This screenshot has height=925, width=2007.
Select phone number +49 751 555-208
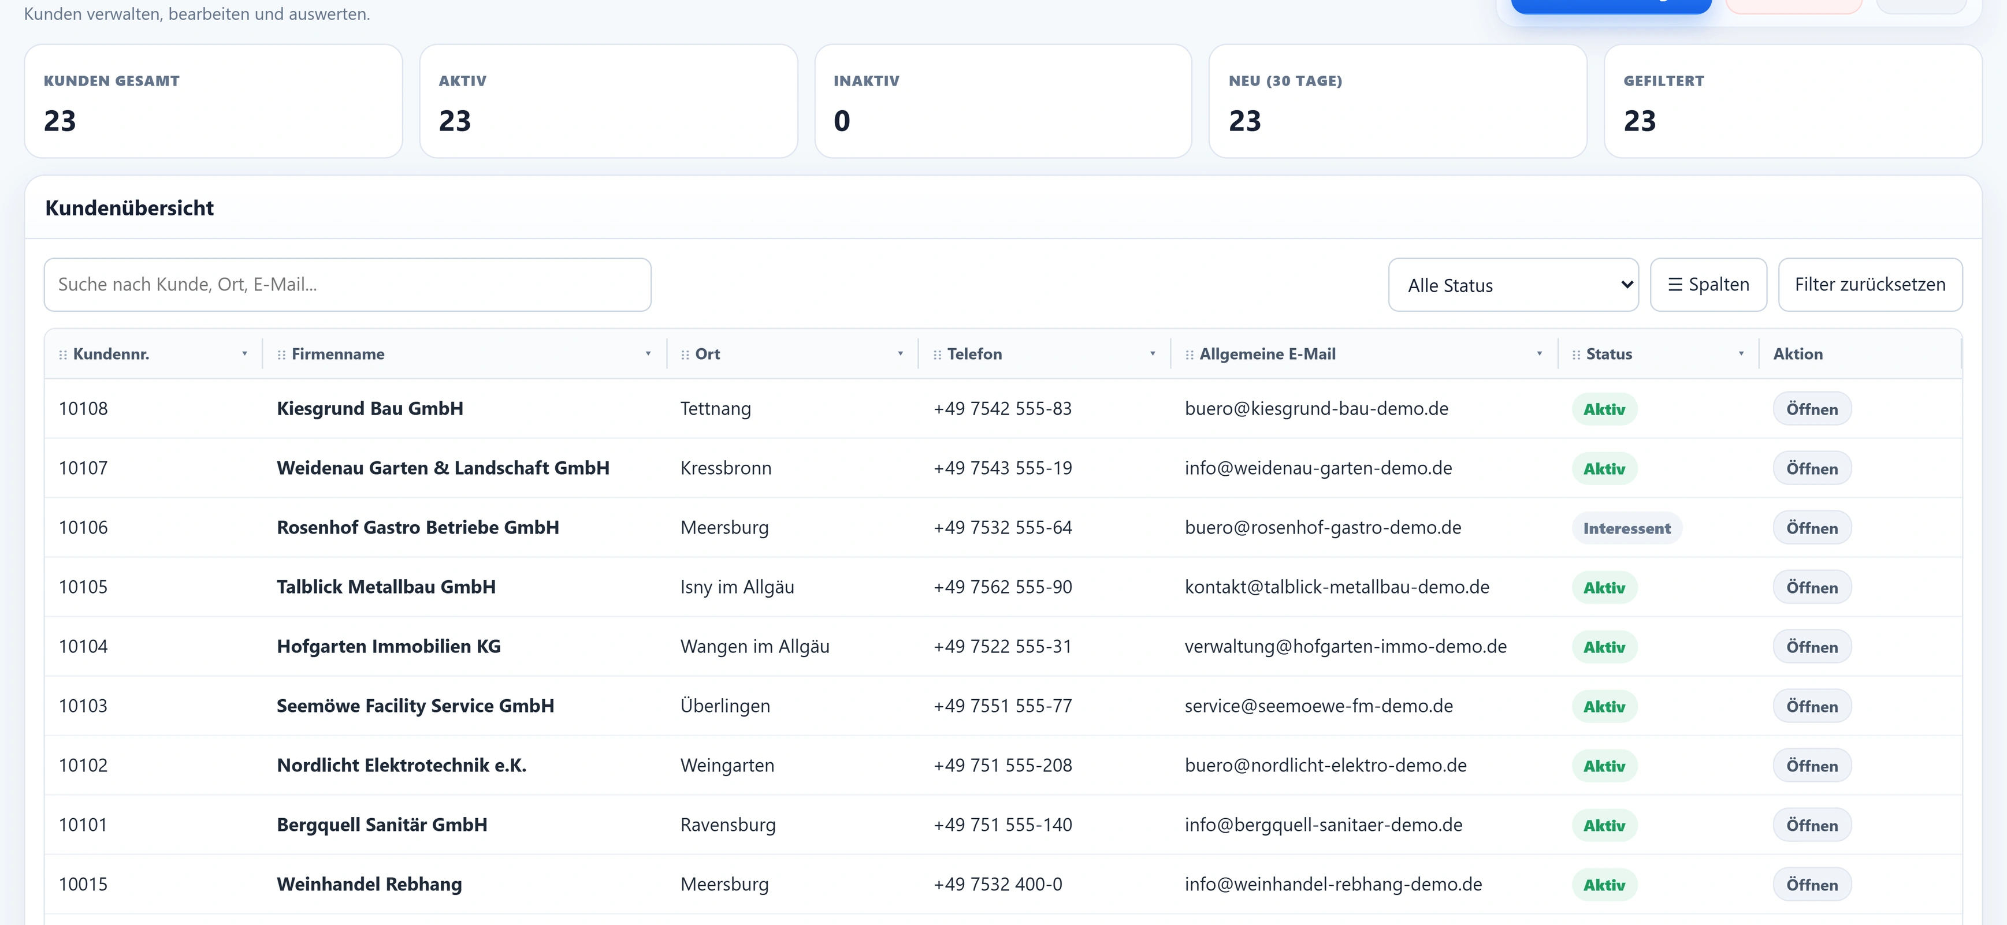[1003, 766]
